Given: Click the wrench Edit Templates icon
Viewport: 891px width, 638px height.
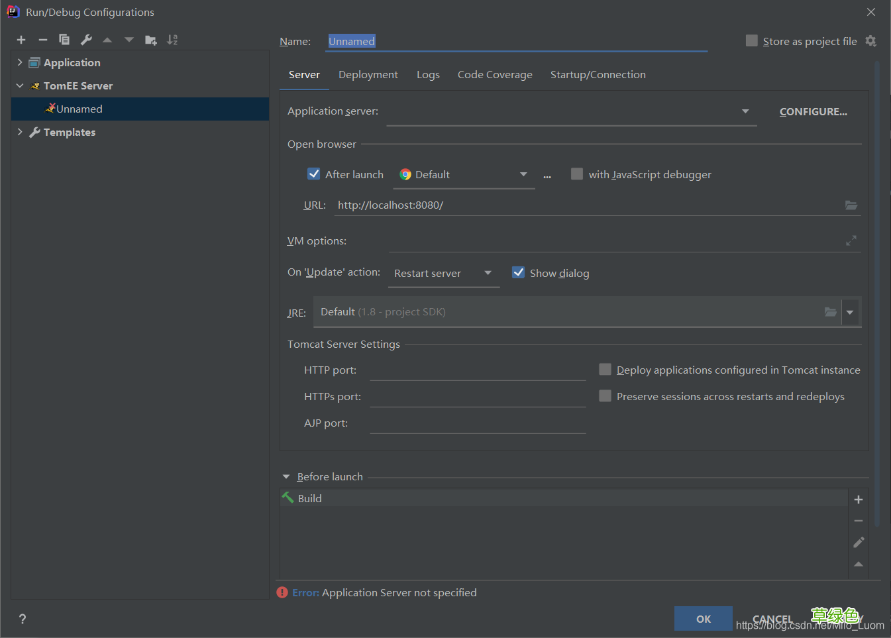Looking at the screenshot, I should tap(86, 40).
